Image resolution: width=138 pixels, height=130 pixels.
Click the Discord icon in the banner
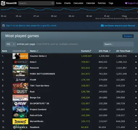[x=102, y=25]
